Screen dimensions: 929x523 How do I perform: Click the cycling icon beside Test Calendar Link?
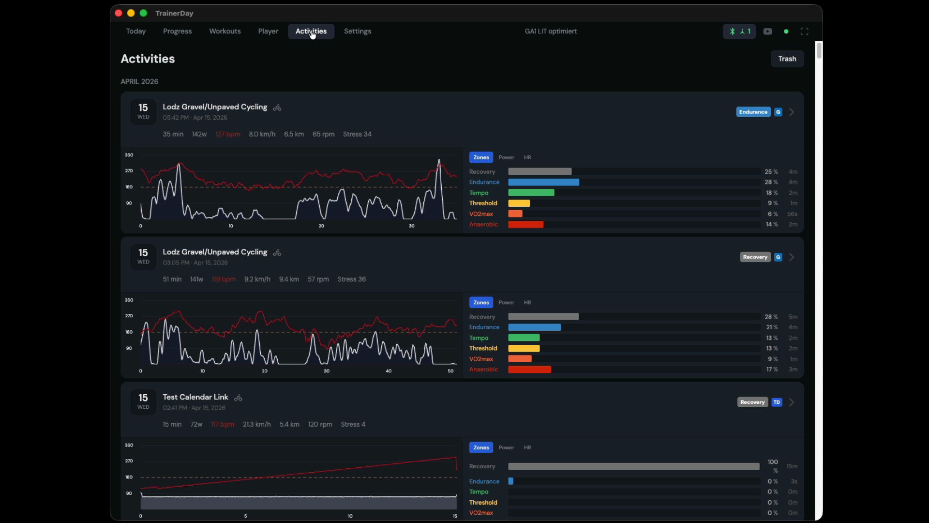(238, 398)
